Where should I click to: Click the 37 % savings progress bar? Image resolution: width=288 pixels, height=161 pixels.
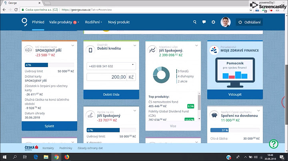click(x=235, y=130)
